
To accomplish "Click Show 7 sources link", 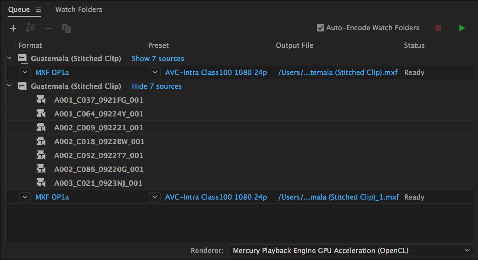I will [x=157, y=59].
